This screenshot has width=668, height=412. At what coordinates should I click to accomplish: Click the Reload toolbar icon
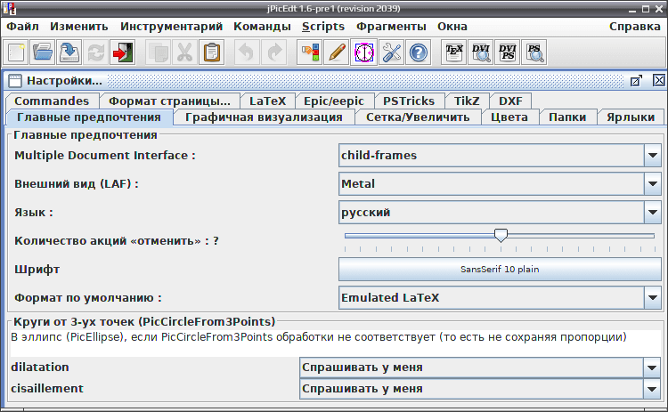96,53
